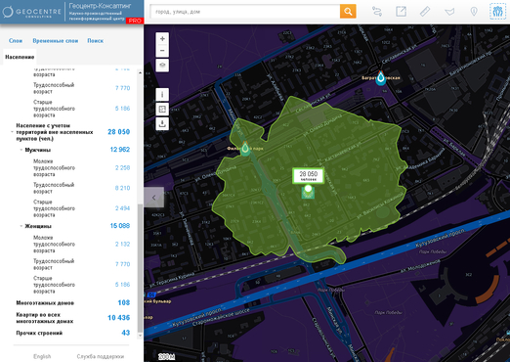Select the Население tab
The width and height of the screenshot is (510, 362).
(x=20, y=57)
